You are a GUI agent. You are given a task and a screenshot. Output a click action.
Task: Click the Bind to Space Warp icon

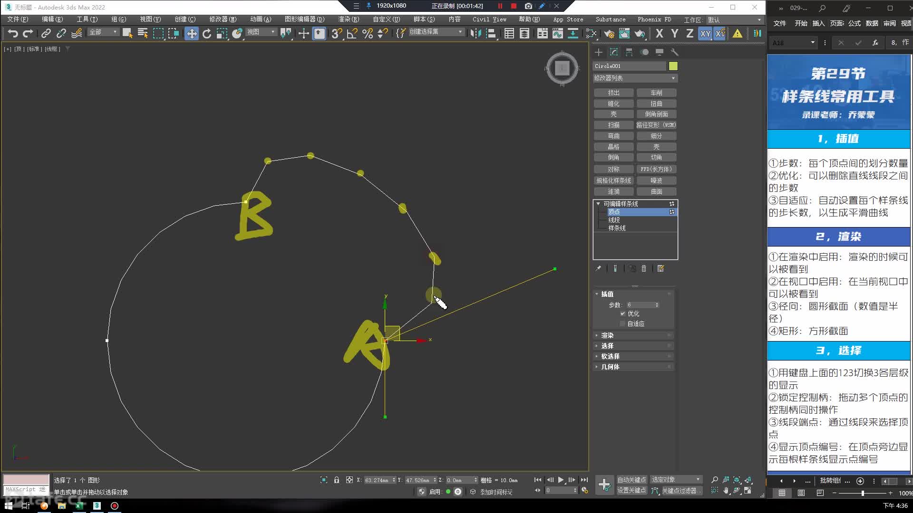[77, 33]
